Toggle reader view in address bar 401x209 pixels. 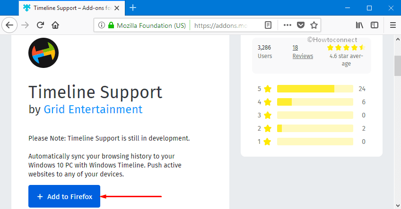pyautogui.click(x=268, y=25)
